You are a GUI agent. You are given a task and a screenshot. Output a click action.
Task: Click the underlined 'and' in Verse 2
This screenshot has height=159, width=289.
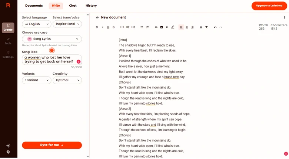click(153, 125)
